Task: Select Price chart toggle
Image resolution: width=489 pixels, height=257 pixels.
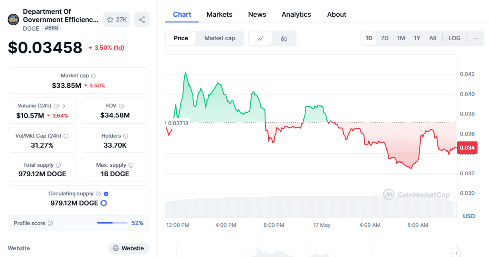Action: tap(181, 38)
